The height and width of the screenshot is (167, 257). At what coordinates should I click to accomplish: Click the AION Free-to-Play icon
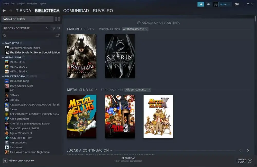click(x=7, y=138)
